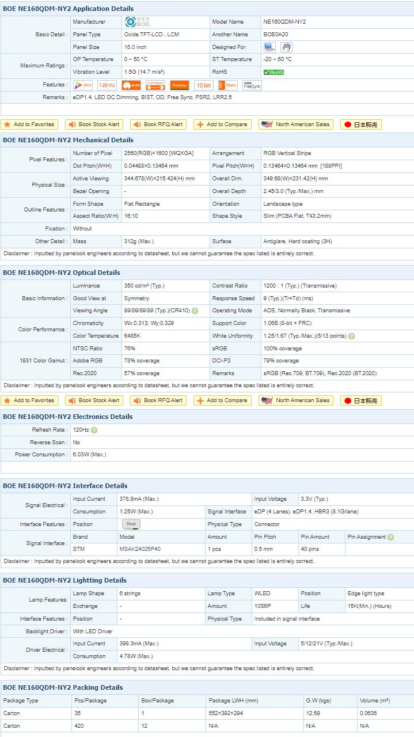
Task: Click the BOE NE160QDM-NY2 Interface Details heading
Action: click(x=65, y=486)
